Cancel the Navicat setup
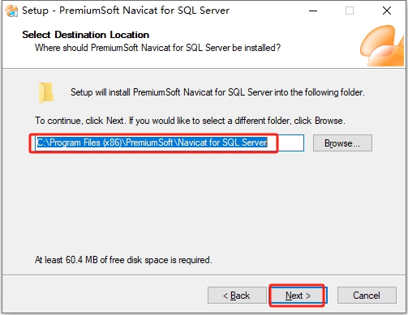This screenshot has width=408, height=315. pyautogui.click(x=367, y=296)
